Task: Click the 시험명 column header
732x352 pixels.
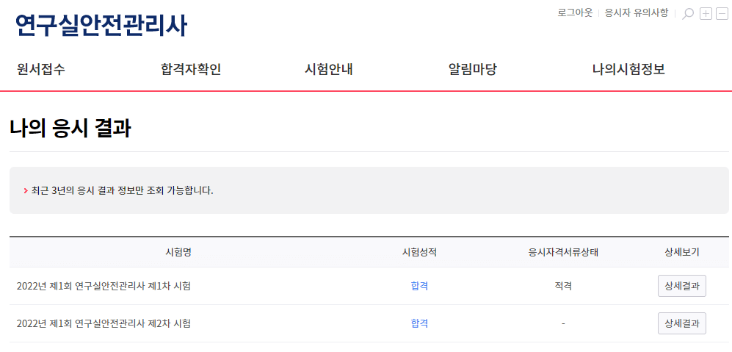Action: coord(178,253)
